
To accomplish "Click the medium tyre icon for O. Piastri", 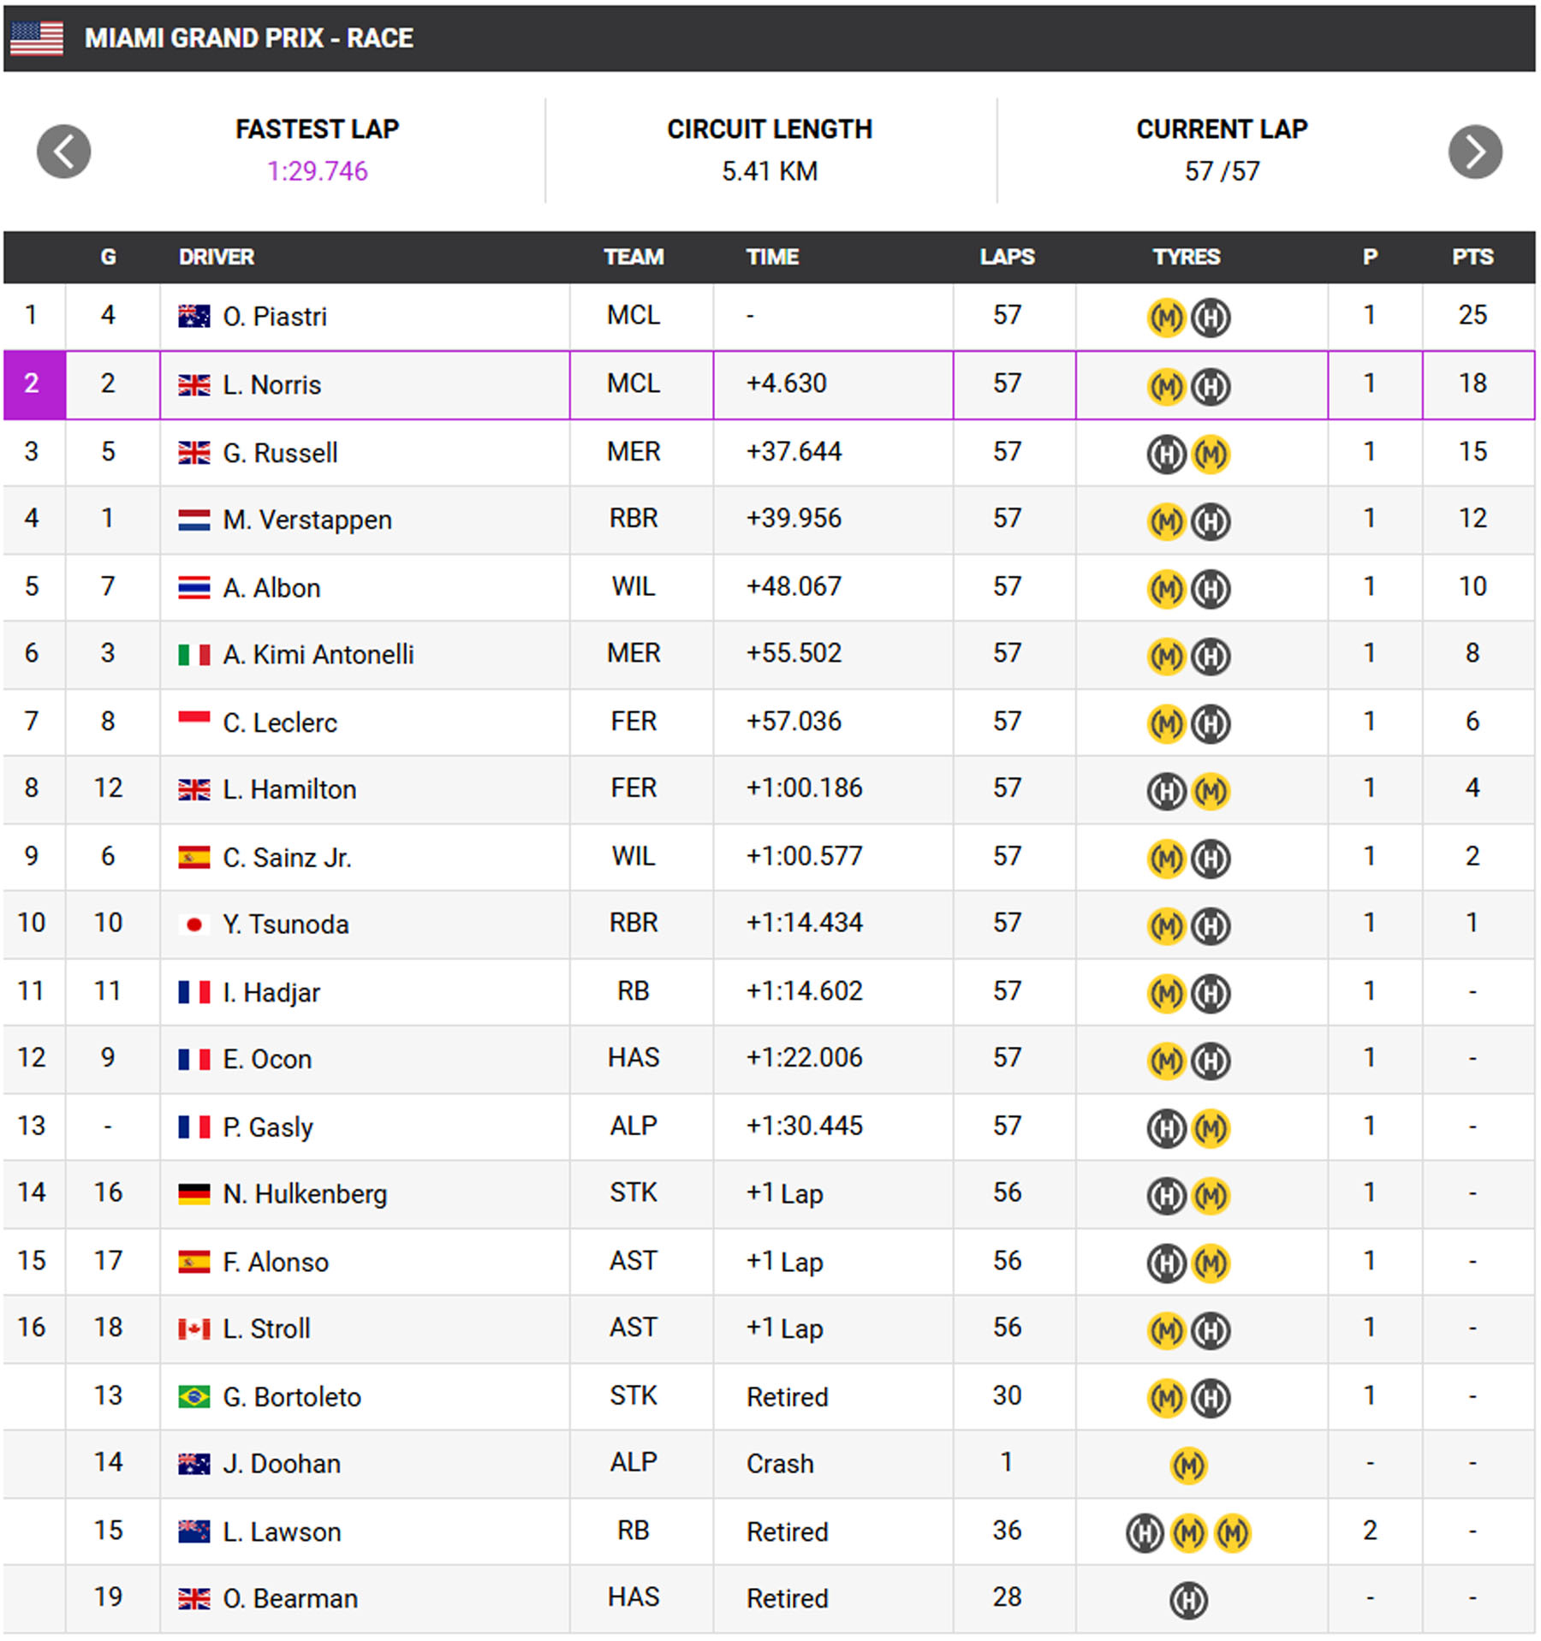I will click(x=1165, y=318).
